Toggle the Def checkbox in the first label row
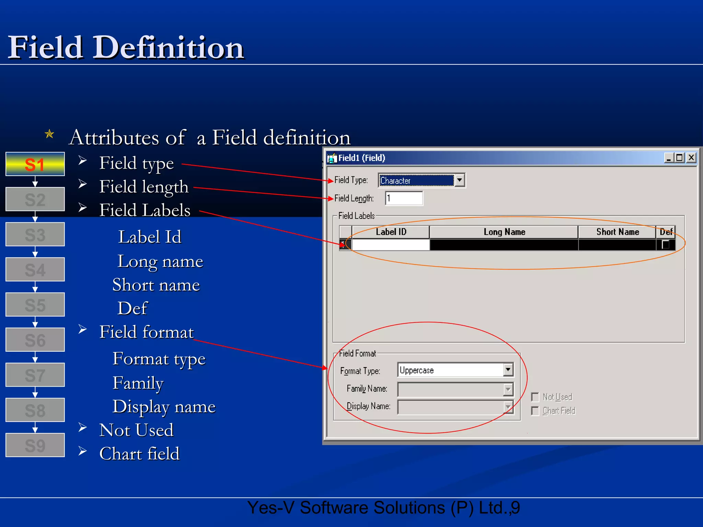Image resolution: width=703 pixels, height=527 pixels. point(666,245)
